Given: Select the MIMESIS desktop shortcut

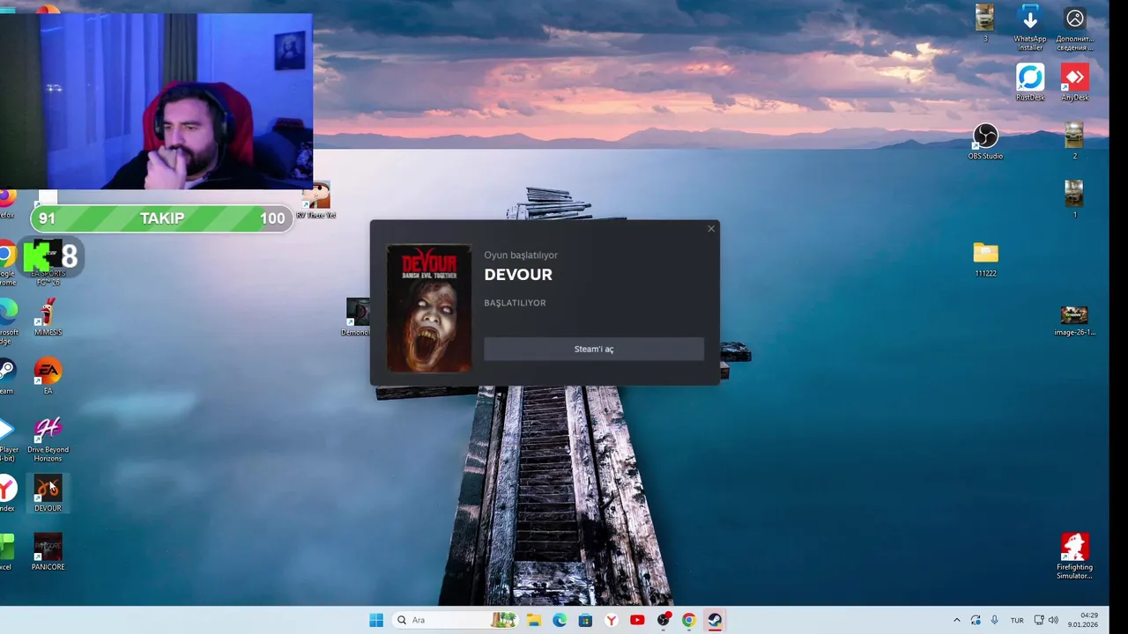Looking at the screenshot, I should [48, 317].
